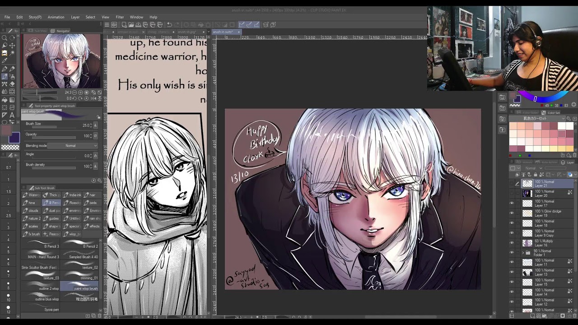Hide Layer 18
Image resolution: width=578 pixels, height=325 pixels.
tap(512, 223)
